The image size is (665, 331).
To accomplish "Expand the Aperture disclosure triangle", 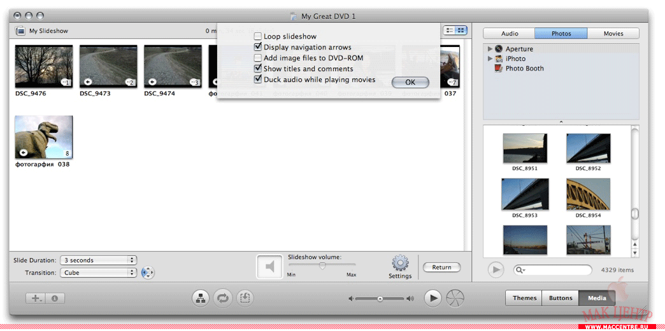I will point(490,49).
